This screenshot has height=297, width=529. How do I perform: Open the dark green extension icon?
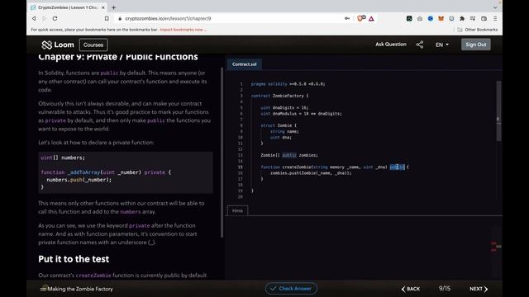pos(409,18)
